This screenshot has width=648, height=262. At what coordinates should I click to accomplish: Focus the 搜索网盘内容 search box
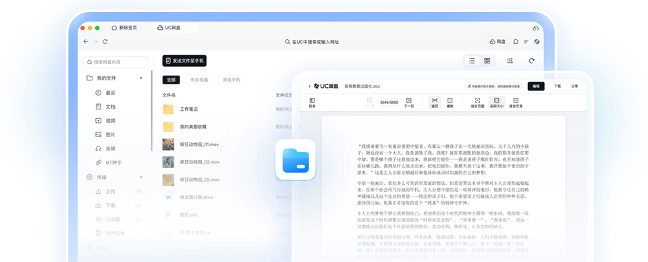pyautogui.click(x=115, y=62)
